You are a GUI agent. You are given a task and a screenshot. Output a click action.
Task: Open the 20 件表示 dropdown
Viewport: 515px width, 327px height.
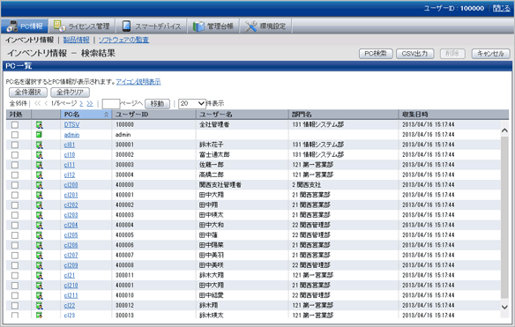192,104
